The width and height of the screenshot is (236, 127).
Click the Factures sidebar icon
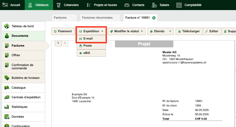coord(7,46)
